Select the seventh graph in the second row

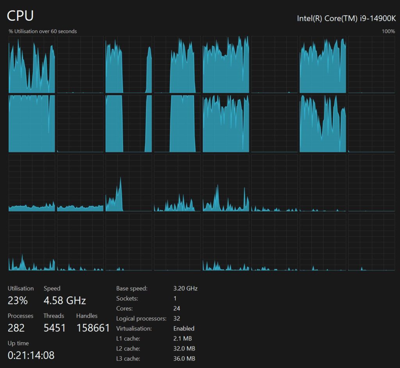323,123
